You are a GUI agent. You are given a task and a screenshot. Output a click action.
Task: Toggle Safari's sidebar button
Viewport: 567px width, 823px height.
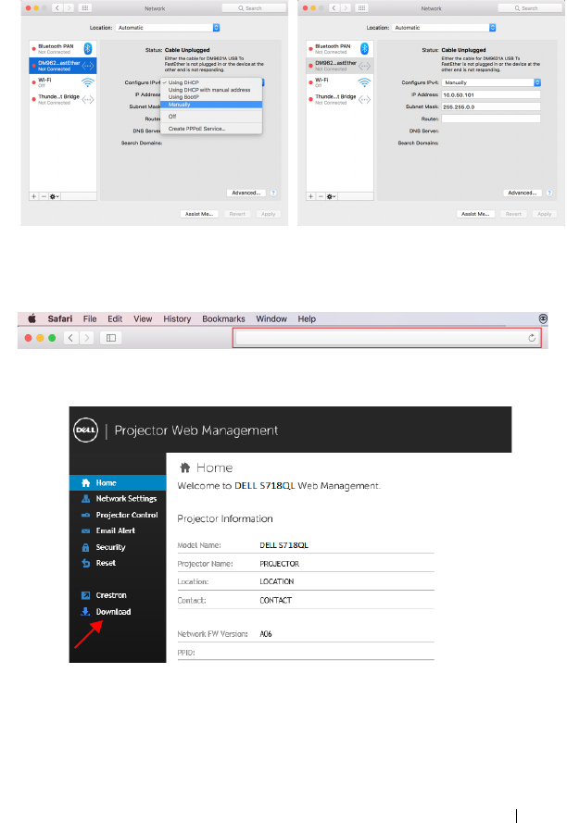click(111, 338)
